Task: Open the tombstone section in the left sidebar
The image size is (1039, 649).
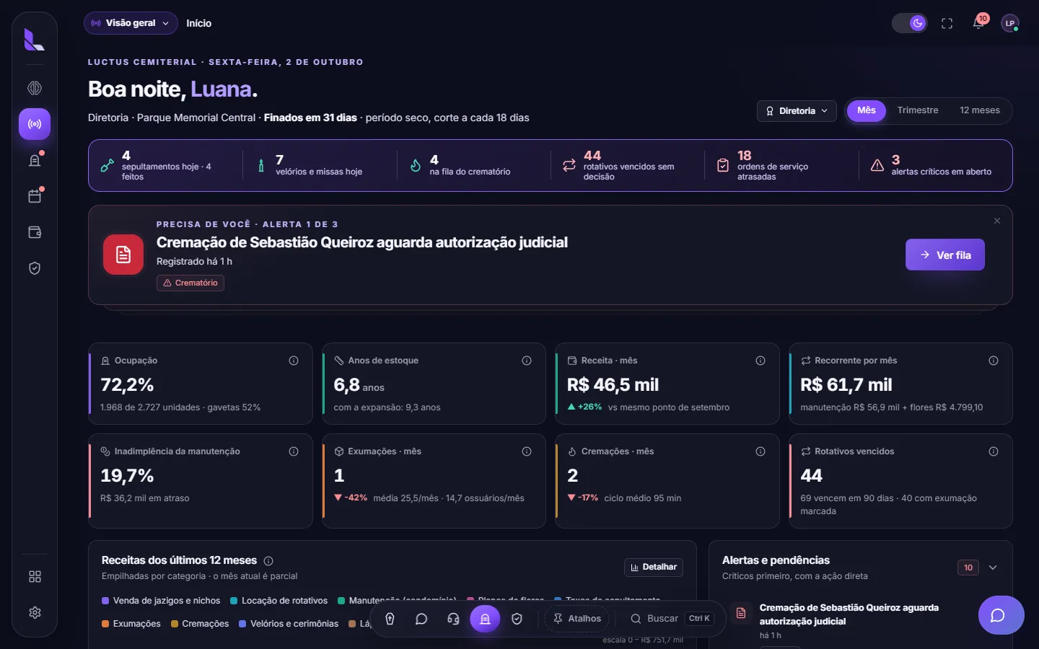Action: click(35, 160)
